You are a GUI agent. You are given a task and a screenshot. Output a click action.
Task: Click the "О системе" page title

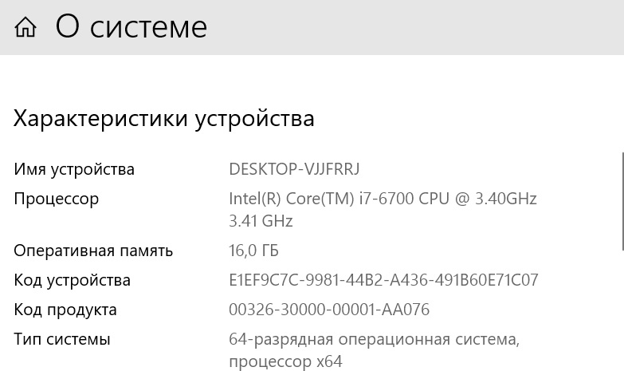pyautogui.click(x=131, y=27)
